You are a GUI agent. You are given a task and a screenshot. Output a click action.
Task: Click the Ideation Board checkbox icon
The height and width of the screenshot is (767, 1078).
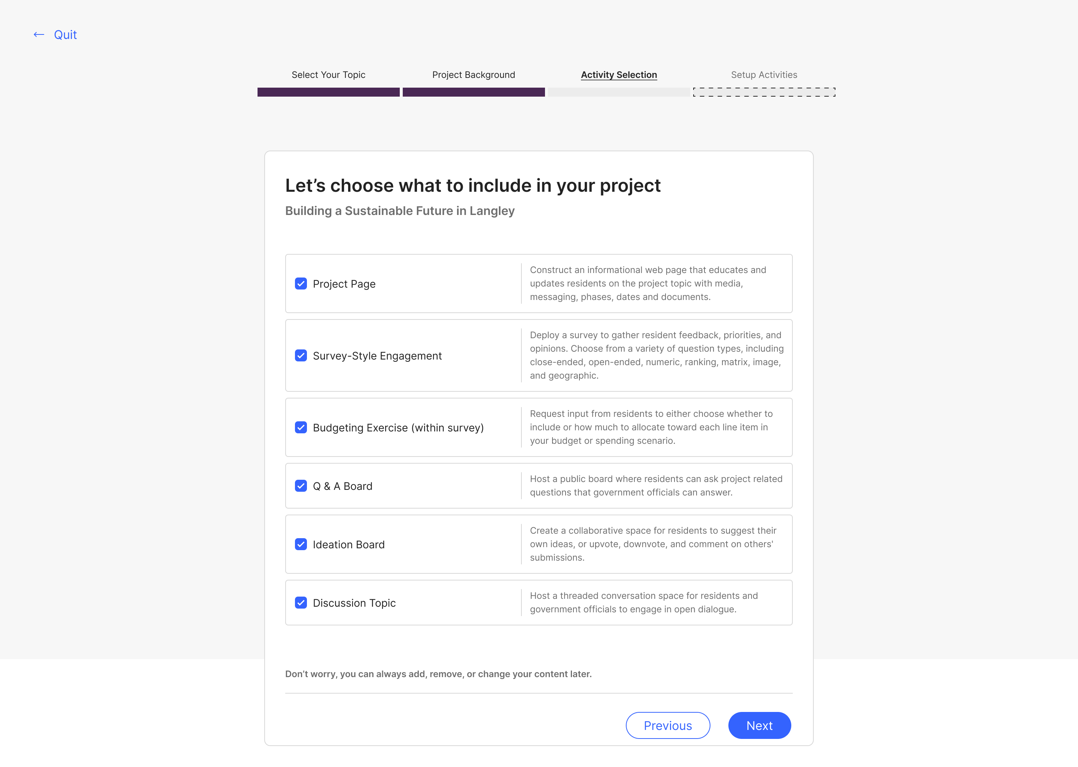pos(301,544)
